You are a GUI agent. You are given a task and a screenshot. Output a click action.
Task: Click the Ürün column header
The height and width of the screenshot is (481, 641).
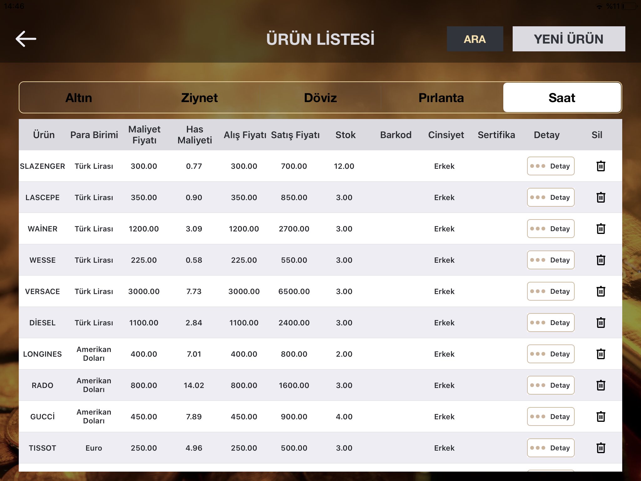(44, 135)
